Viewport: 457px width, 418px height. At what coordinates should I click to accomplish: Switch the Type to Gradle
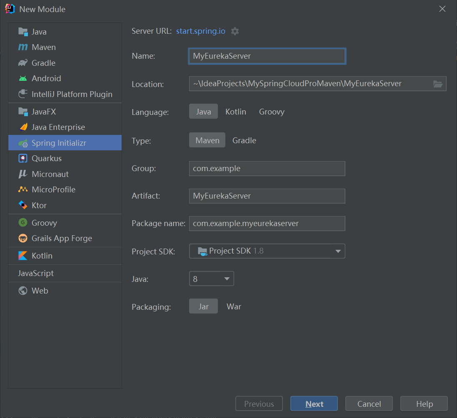coord(244,140)
